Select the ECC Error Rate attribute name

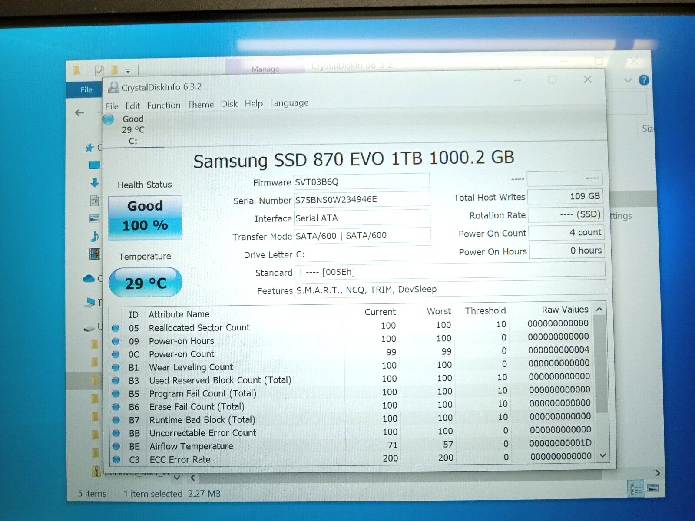(x=180, y=459)
